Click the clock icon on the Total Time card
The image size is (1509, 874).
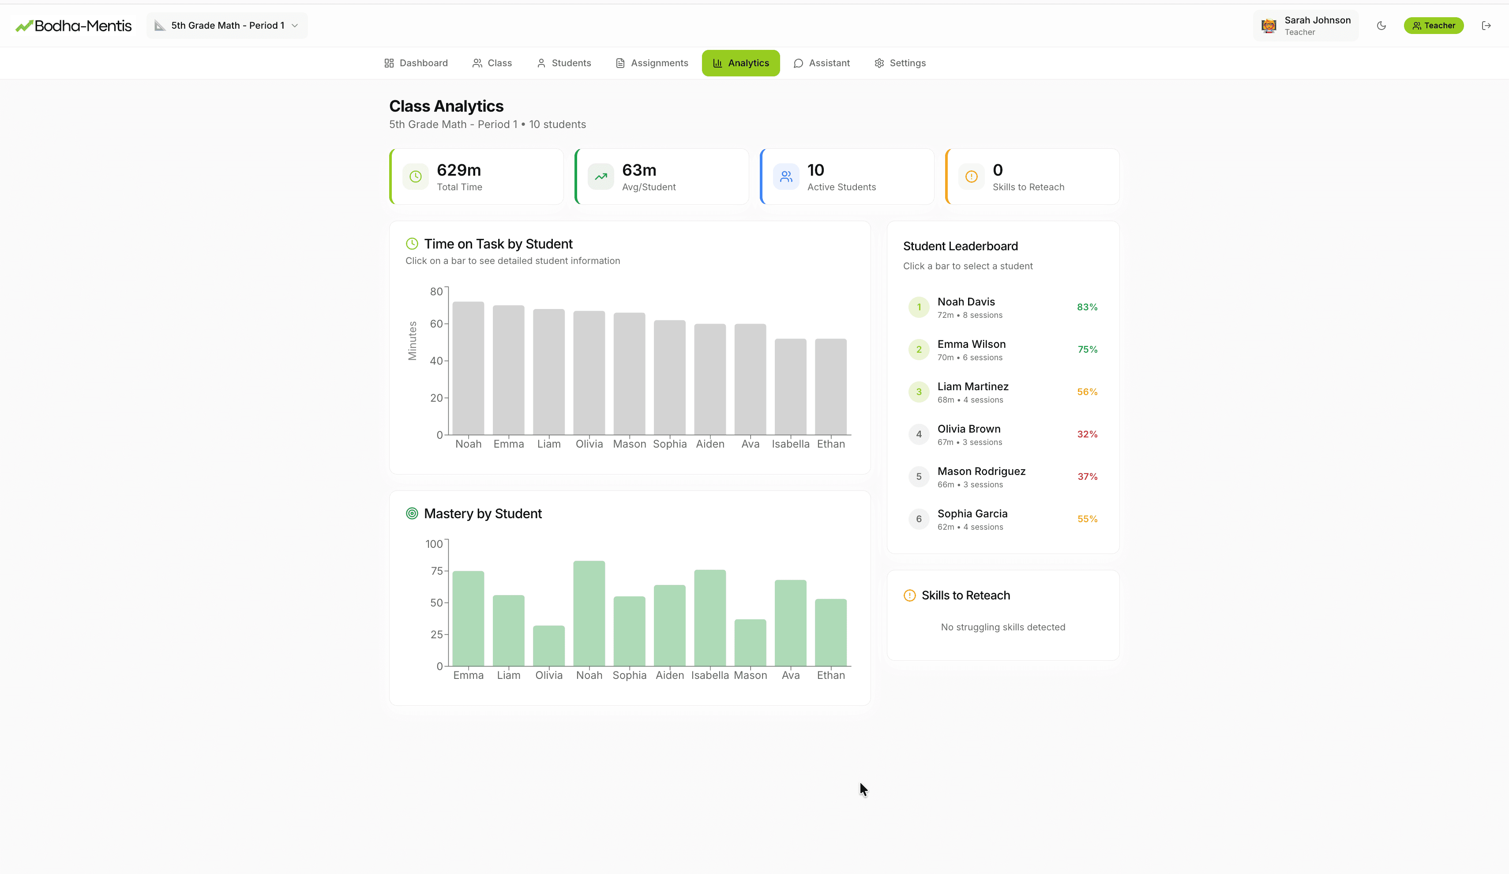point(416,176)
